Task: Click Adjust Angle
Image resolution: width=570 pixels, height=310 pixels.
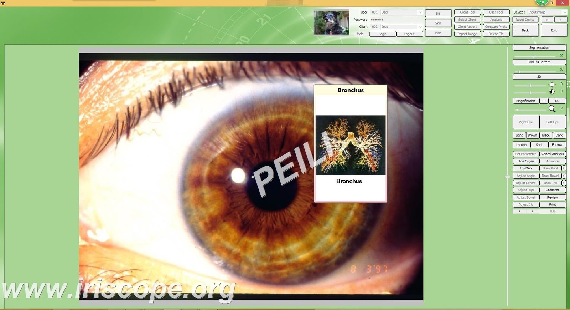Action: click(526, 176)
